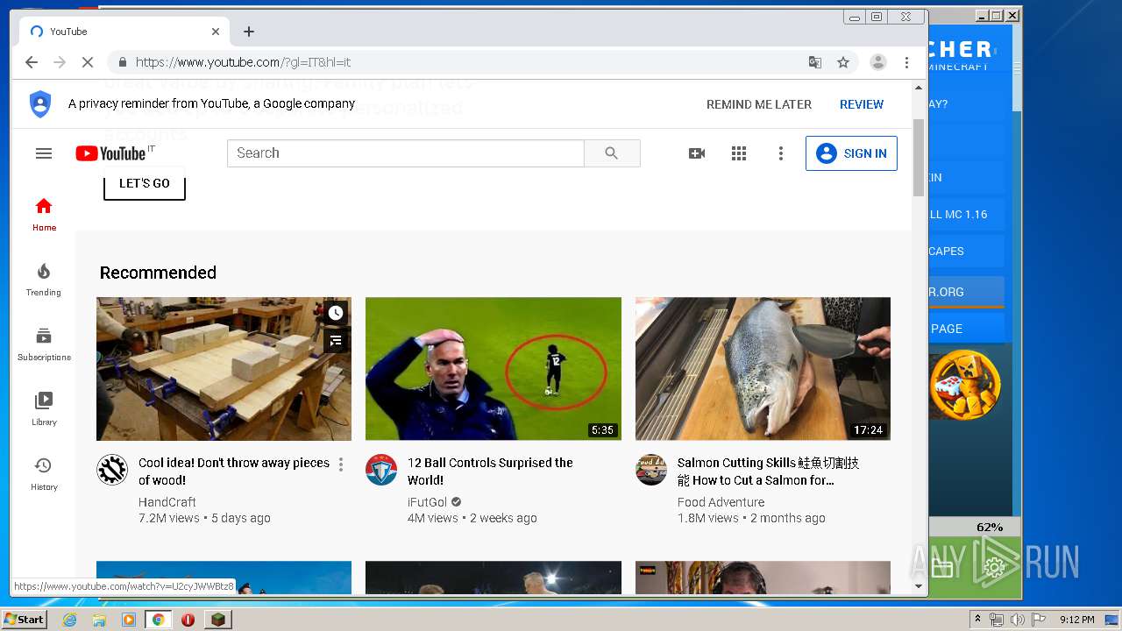Open Internet Explorer from taskbar
Image resolution: width=1122 pixels, height=631 pixels.
pyautogui.click(x=69, y=620)
